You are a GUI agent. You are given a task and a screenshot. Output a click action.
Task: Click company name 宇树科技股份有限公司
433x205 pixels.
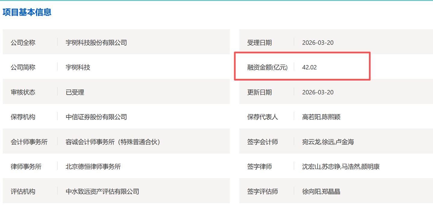pyautogui.click(x=96, y=43)
